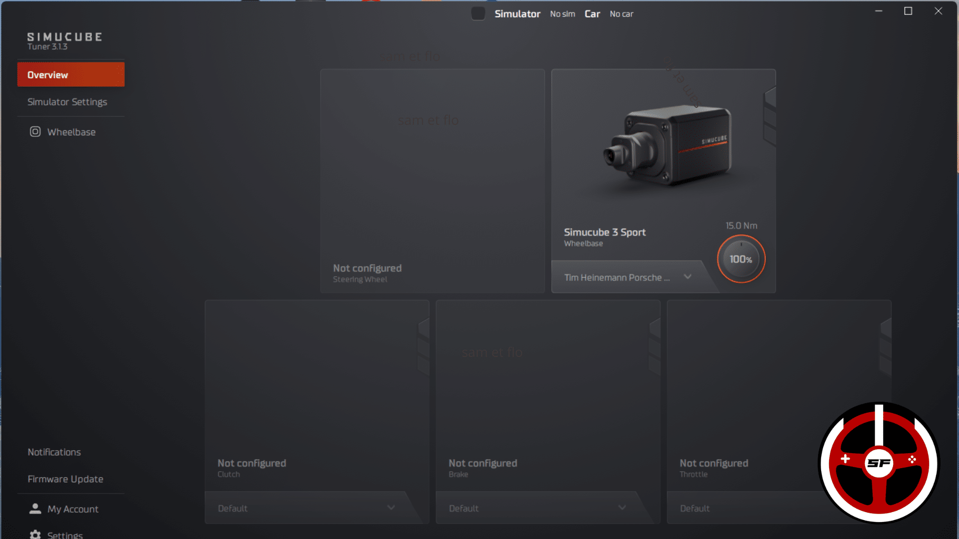
Task: Click the Simucube 3 Sport wheelbase image
Action: click(x=667, y=146)
